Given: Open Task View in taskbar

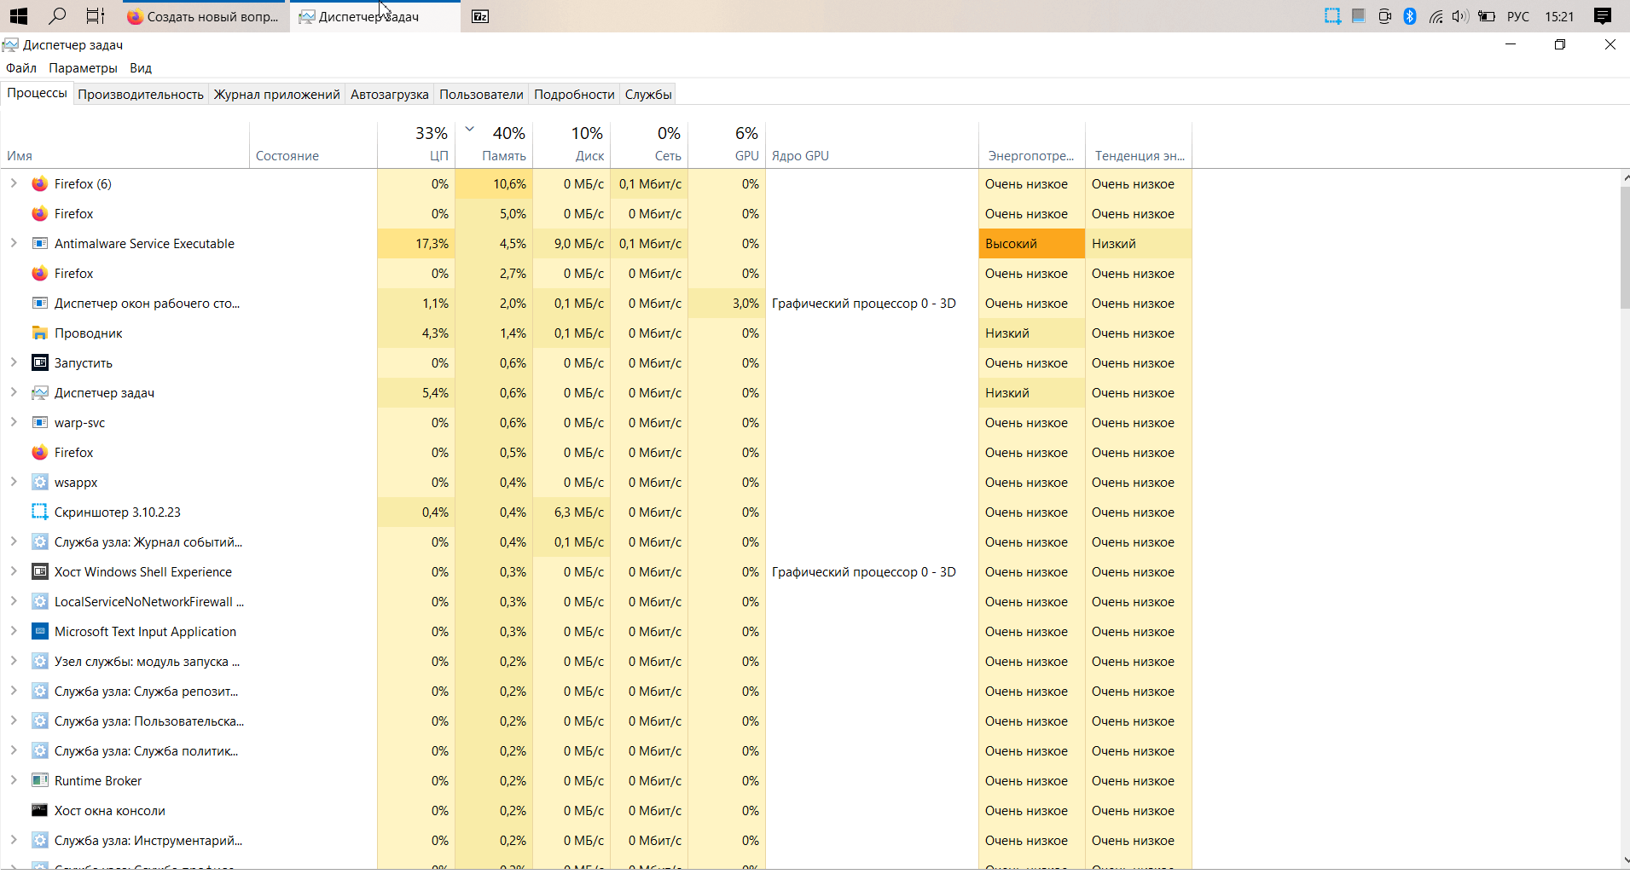Looking at the screenshot, I should 96,16.
